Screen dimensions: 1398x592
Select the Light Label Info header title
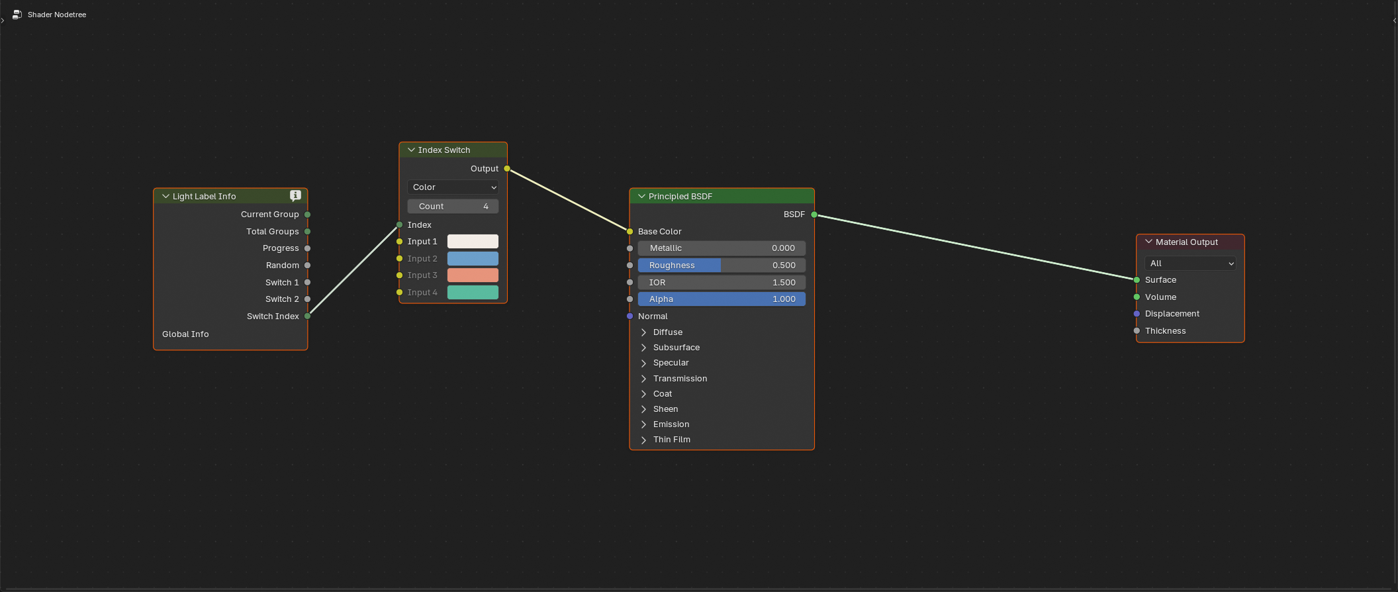(x=205, y=197)
